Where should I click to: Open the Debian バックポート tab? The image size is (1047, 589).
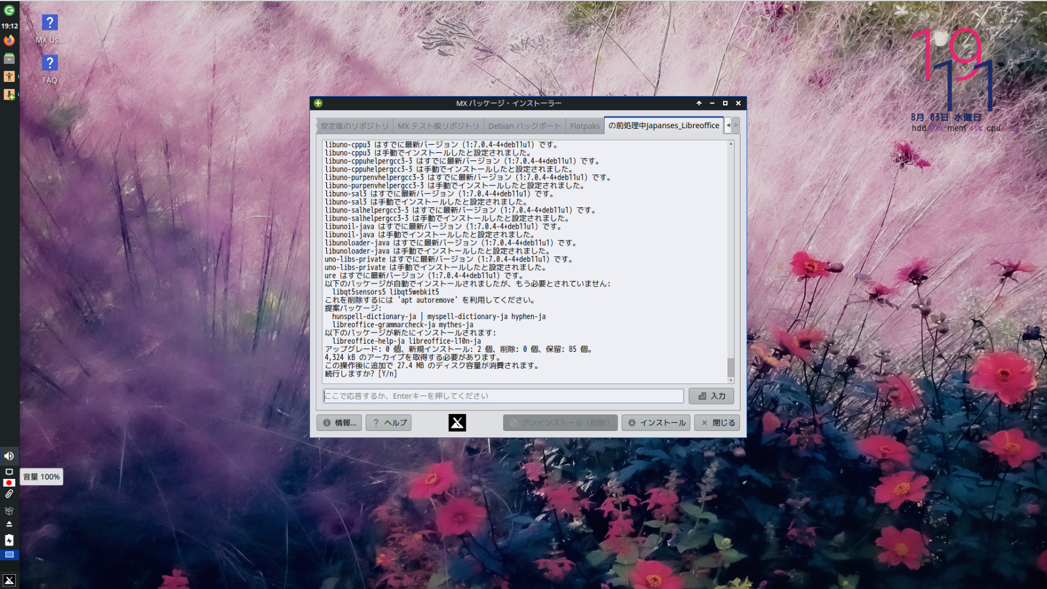[524, 126]
